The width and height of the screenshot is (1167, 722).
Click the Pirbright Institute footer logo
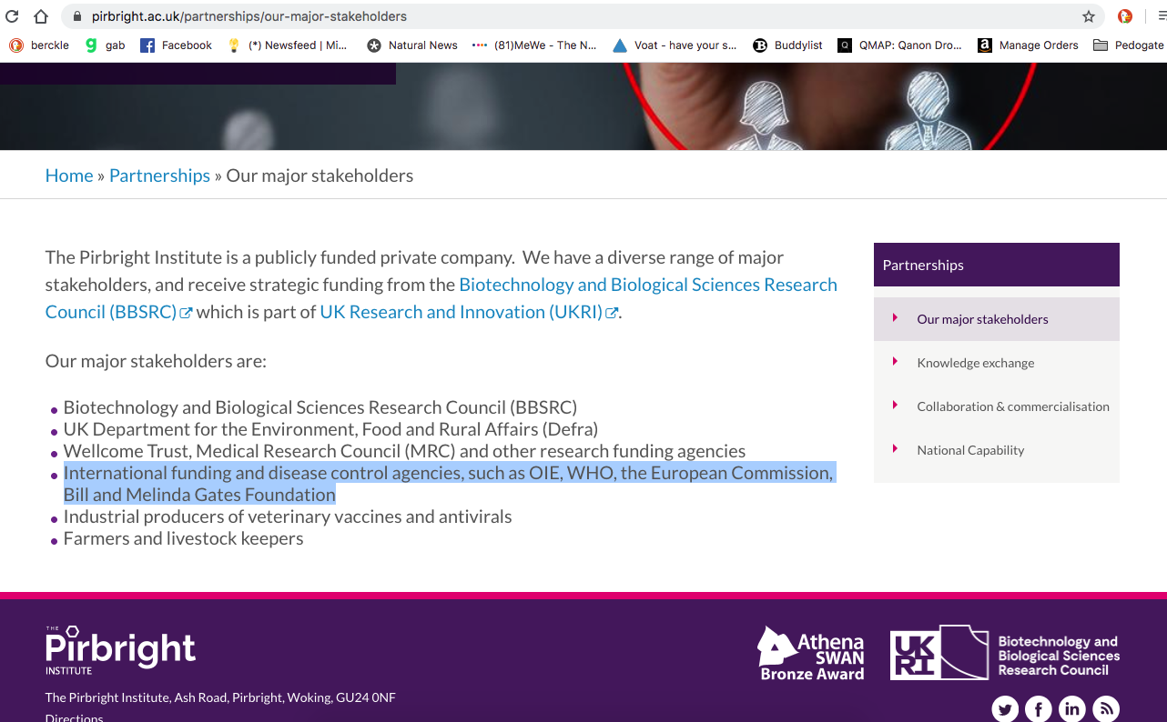120,649
